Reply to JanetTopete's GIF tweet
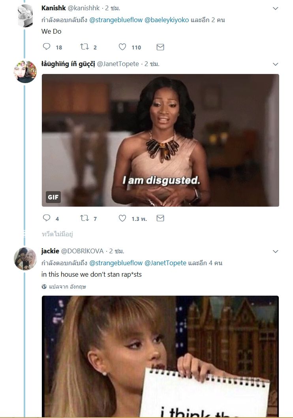This screenshot has width=293, height=418. coord(47,218)
